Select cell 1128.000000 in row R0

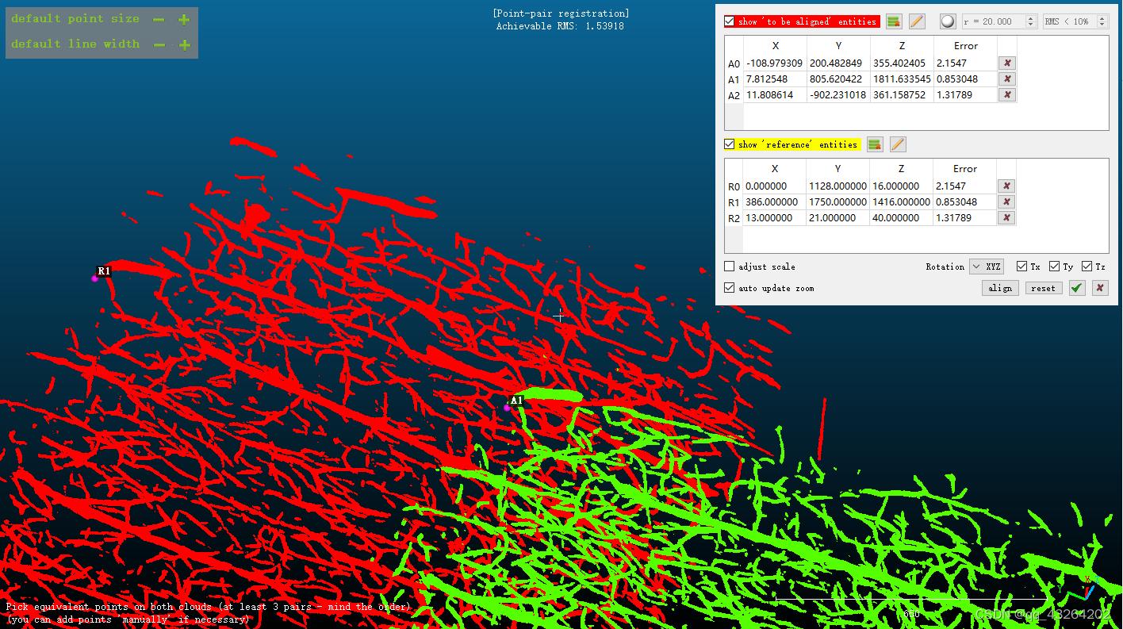coord(838,186)
